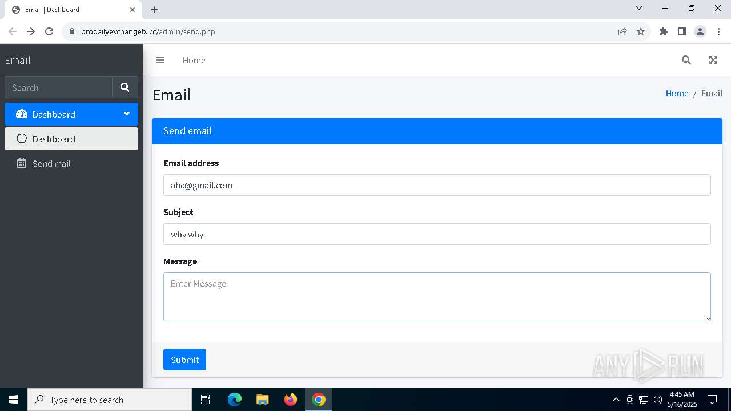The width and height of the screenshot is (731, 411).
Task: Open a new browser tab
Action: pyautogui.click(x=154, y=9)
